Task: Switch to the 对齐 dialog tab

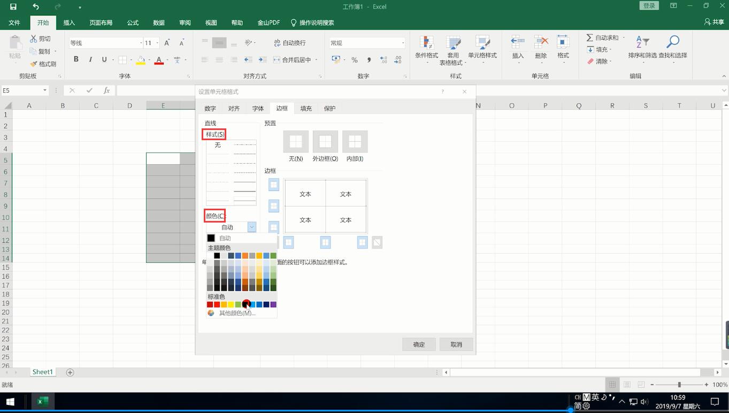Action: click(234, 109)
